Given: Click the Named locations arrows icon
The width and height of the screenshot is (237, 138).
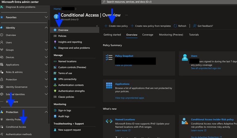Looking at the screenshot, I should 55,61.
